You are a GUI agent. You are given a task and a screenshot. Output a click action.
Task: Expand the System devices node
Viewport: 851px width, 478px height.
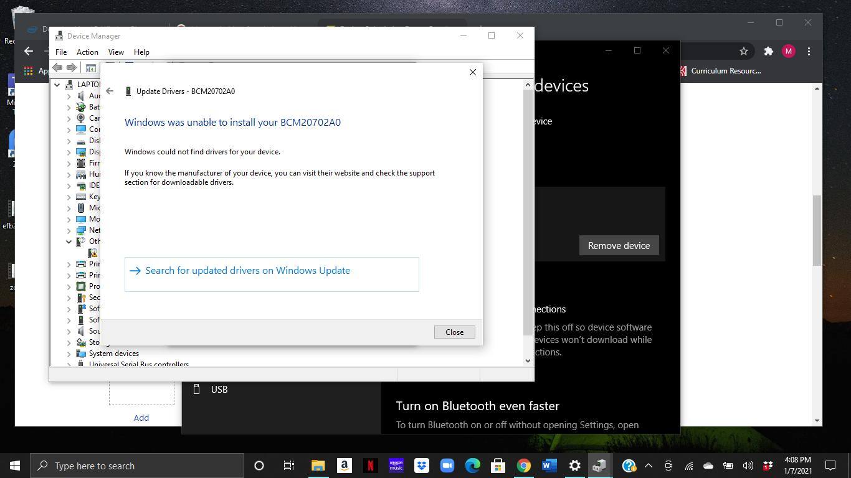69,354
